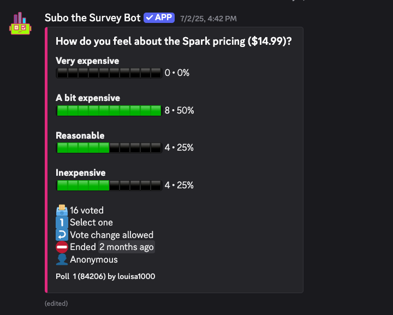The height and width of the screenshot is (315, 393).
Task: Open Subo the Survey Bot avatar
Action: [20, 23]
